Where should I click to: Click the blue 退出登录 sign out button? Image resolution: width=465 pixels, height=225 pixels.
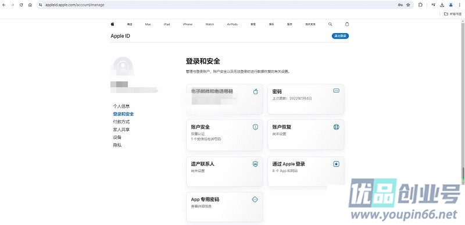point(340,36)
